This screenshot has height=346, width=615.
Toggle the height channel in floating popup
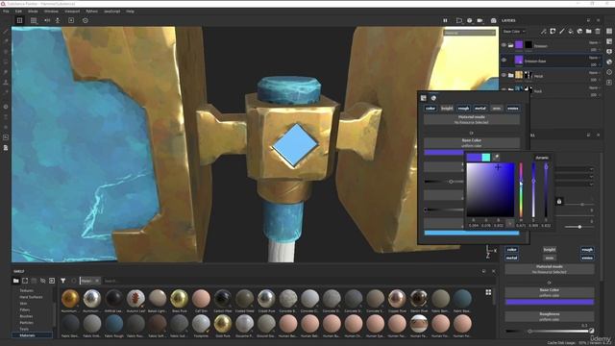447,109
